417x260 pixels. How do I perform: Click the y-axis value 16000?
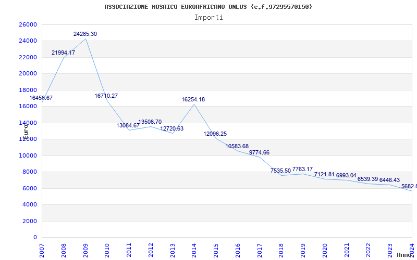click(28, 107)
